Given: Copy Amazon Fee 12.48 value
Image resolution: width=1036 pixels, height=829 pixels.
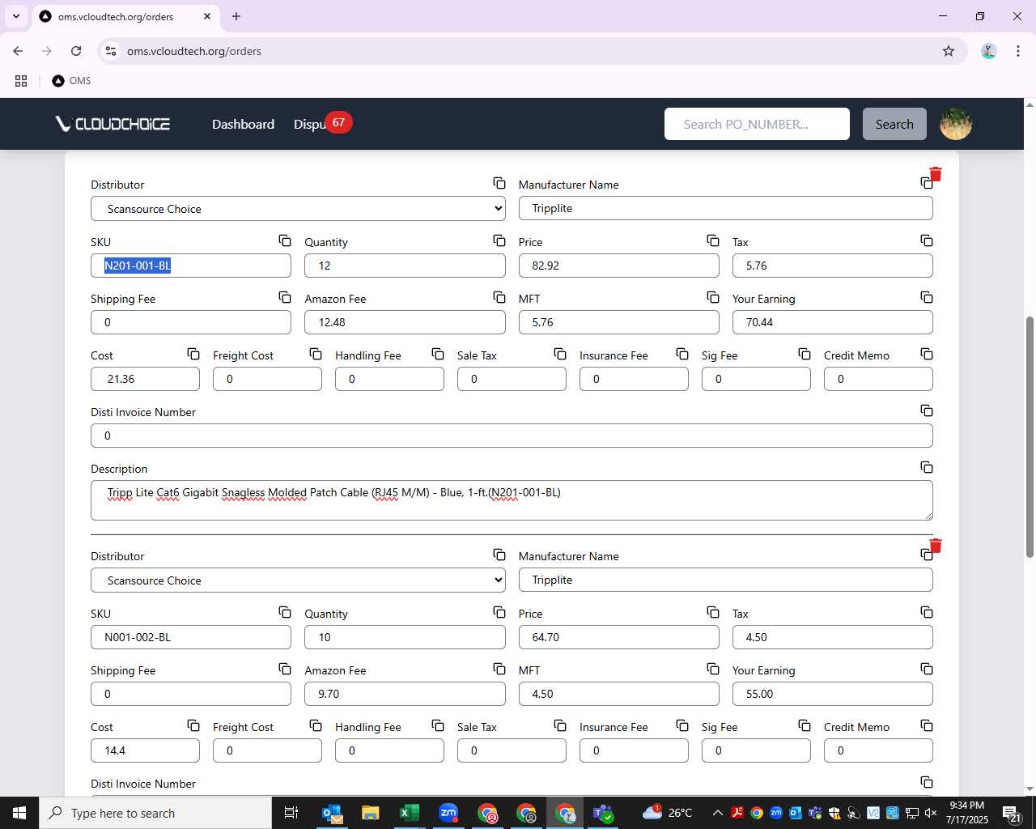Looking at the screenshot, I should pyautogui.click(x=499, y=297).
